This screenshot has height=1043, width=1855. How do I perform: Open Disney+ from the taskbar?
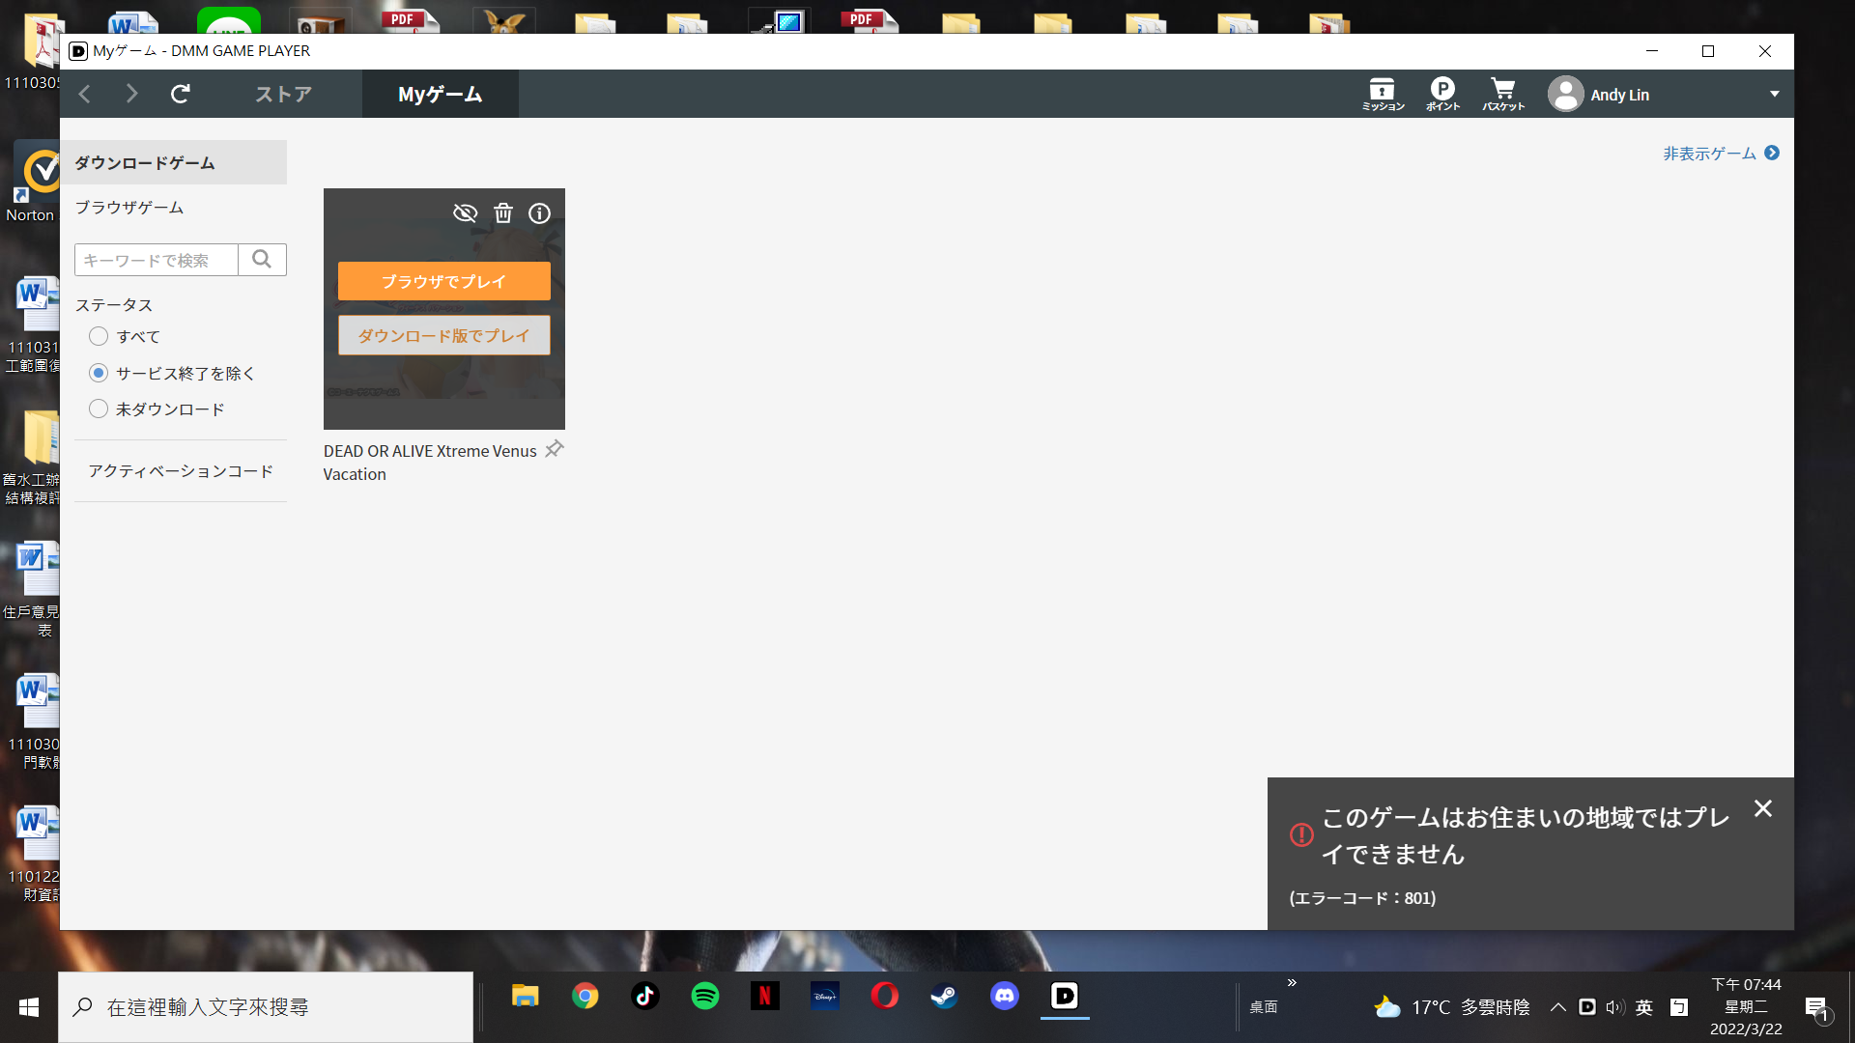(825, 996)
